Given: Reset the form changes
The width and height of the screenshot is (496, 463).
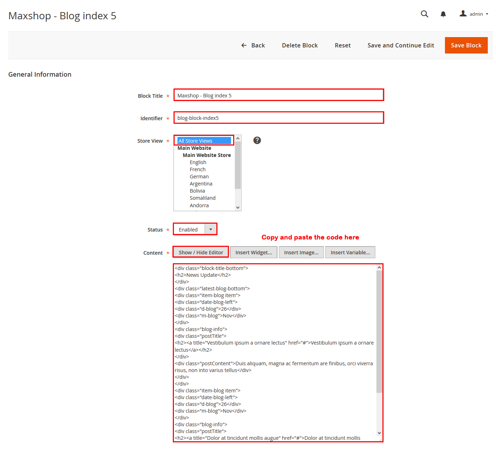Looking at the screenshot, I should pos(342,45).
